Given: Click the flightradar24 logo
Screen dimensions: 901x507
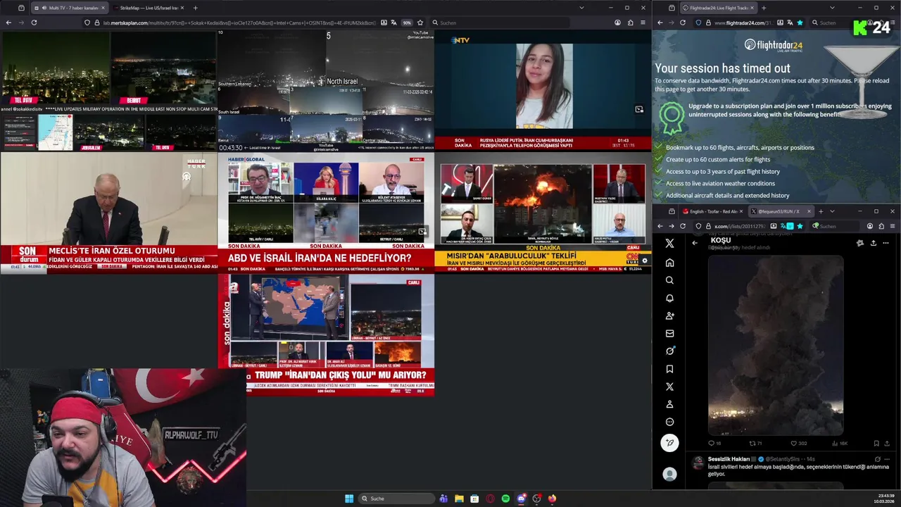Looking at the screenshot, I should coord(773,46).
